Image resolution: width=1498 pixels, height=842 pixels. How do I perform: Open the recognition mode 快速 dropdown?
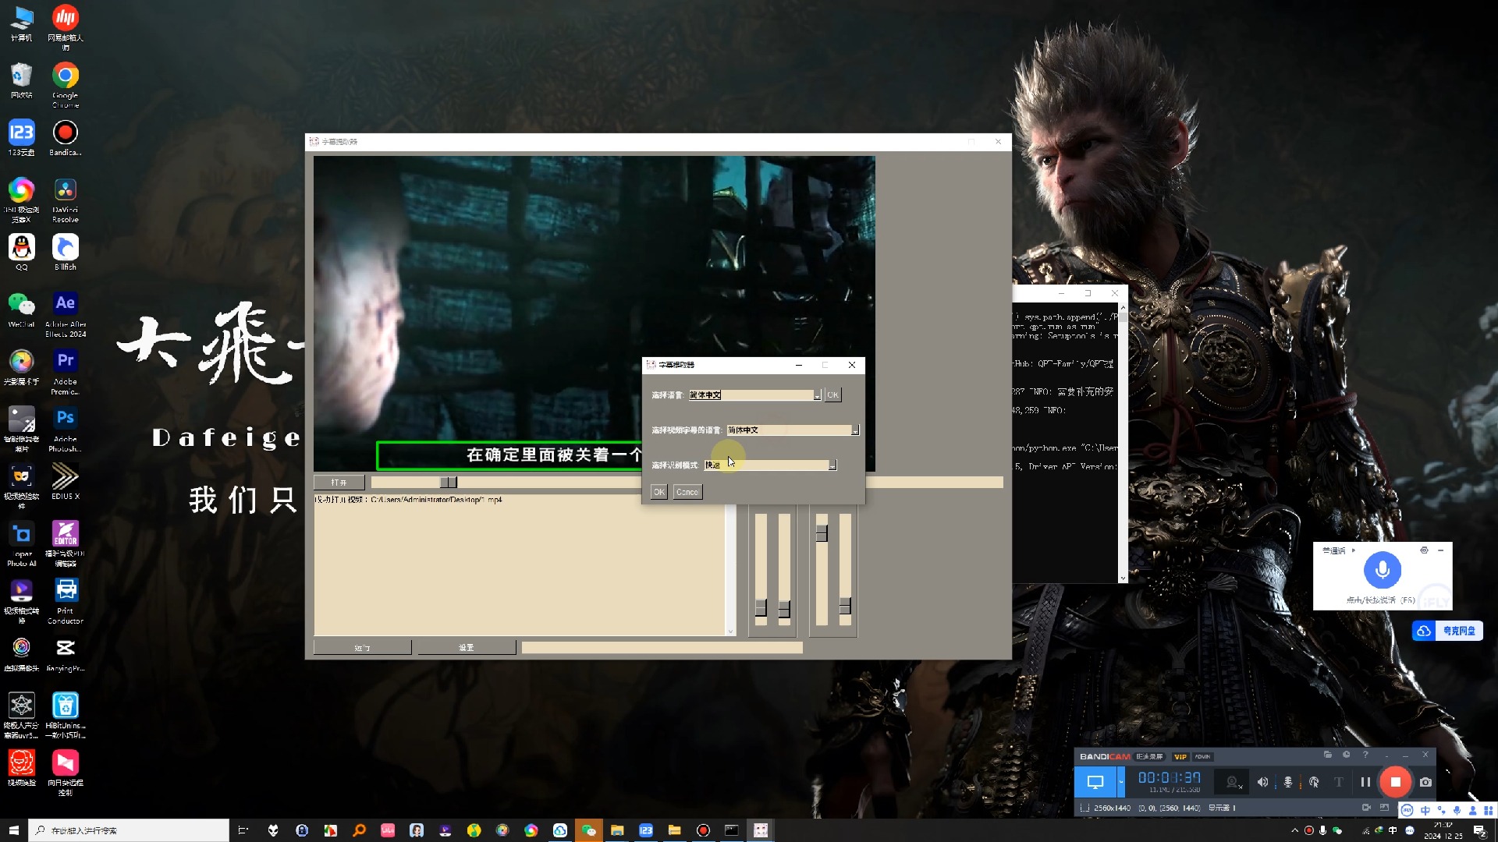point(832,465)
